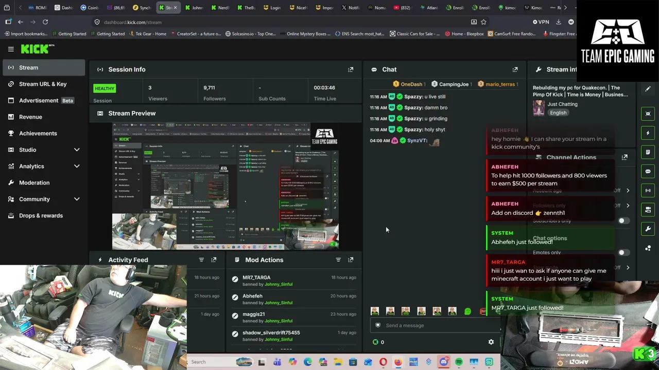The height and width of the screenshot is (370, 659).
Task: Open Account age options arrow
Action: [x=628, y=191]
